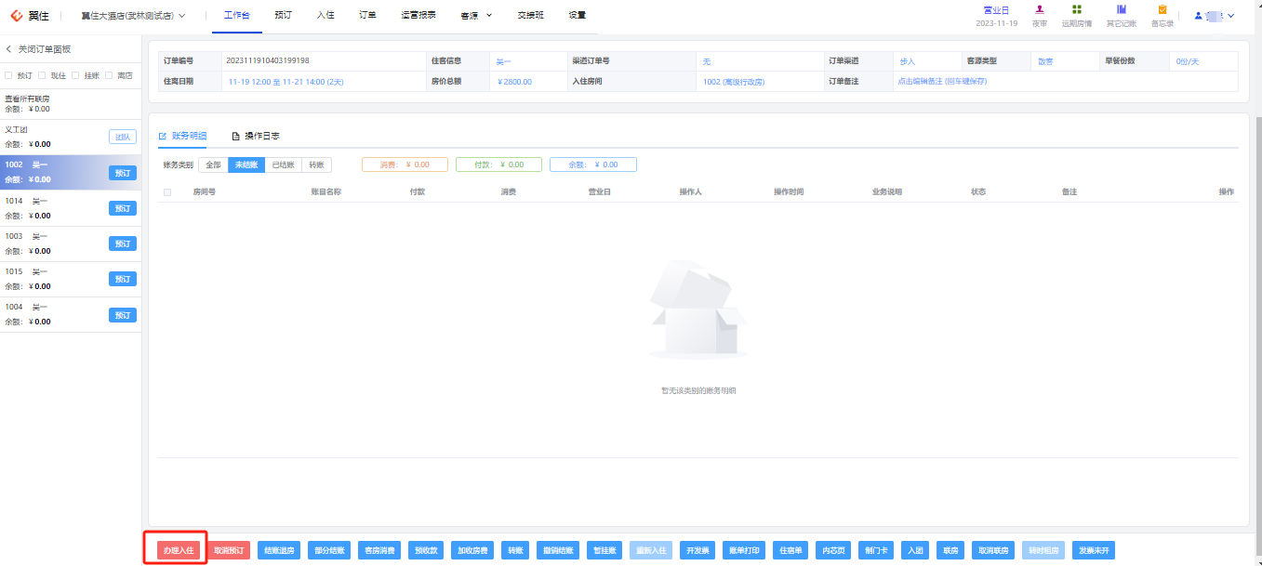Open the 交接班 menu
This screenshot has height=566, width=1262.
point(530,15)
